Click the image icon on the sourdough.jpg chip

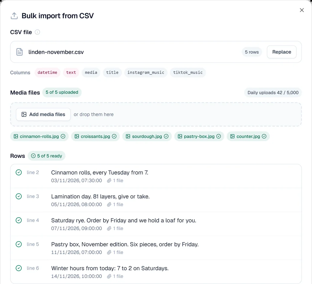(x=128, y=136)
